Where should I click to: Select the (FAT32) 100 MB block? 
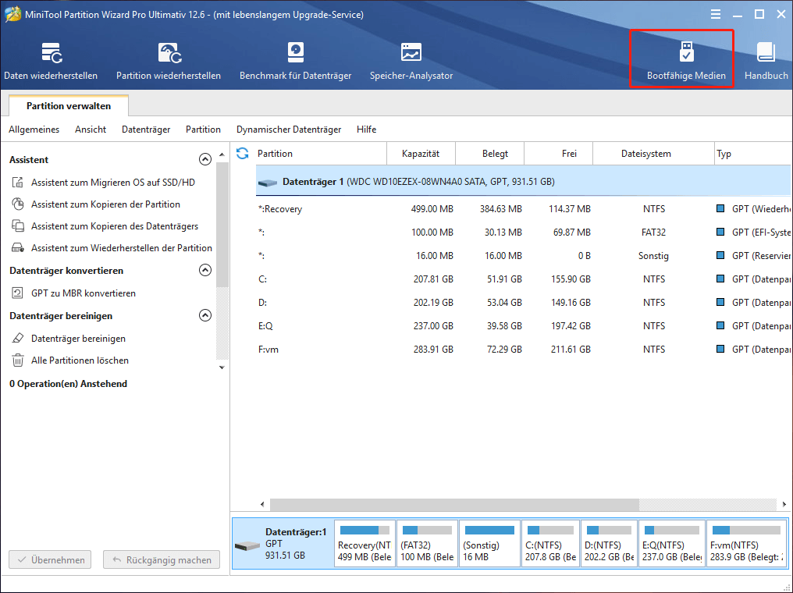[x=428, y=544]
